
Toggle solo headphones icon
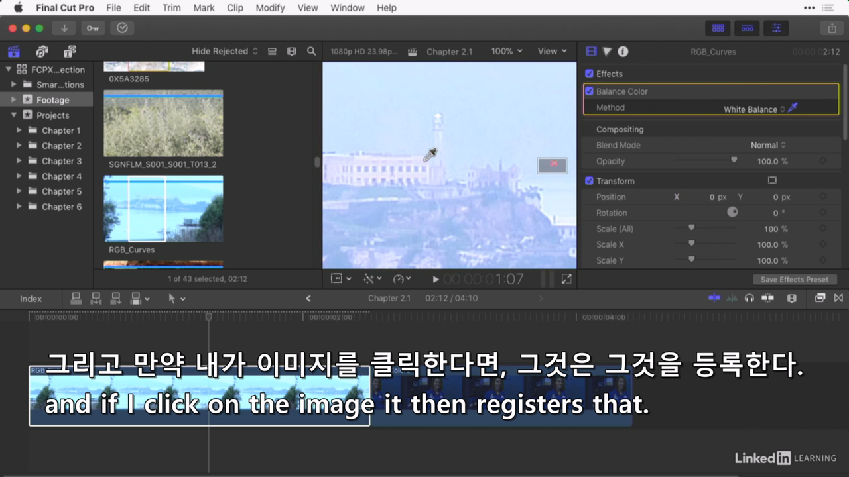click(x=750, y=298)
